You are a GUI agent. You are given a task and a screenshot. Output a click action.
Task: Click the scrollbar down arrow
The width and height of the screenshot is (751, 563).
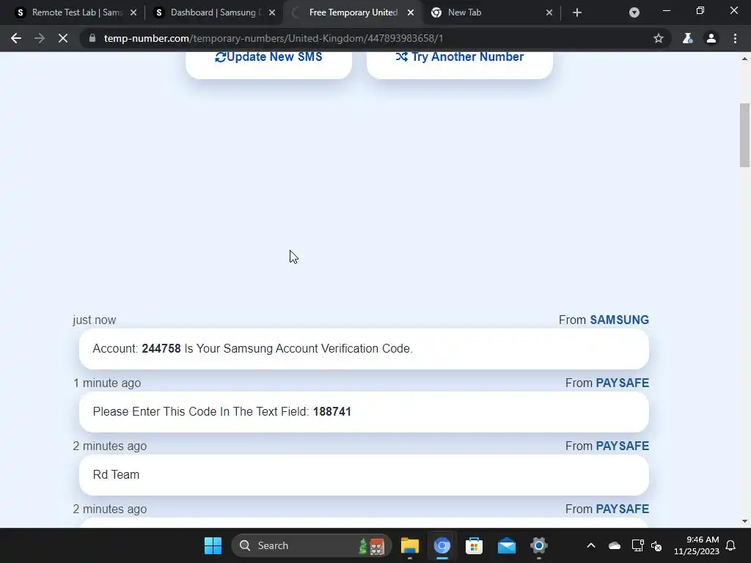pos(745,521)
